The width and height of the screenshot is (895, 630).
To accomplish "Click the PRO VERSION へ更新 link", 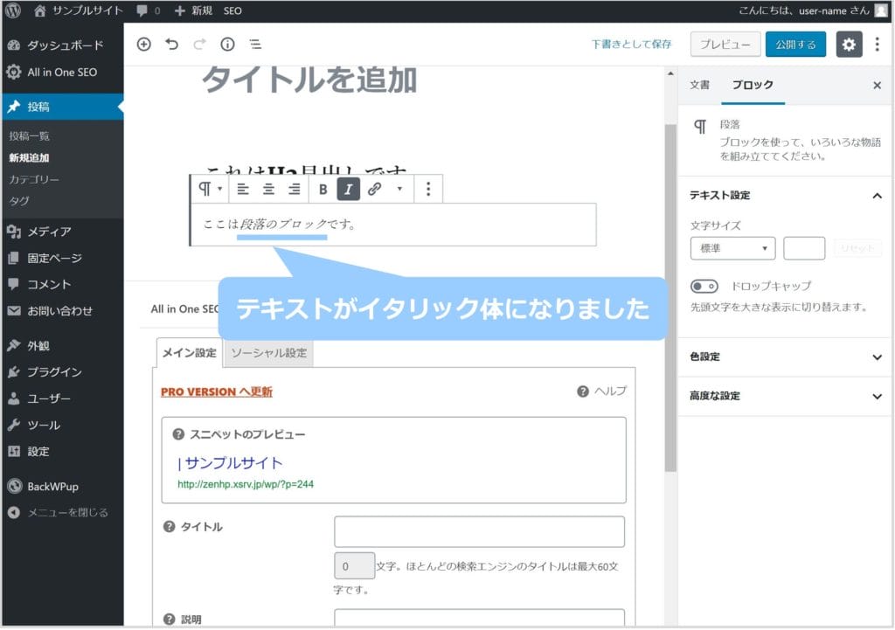I will 216,391.
